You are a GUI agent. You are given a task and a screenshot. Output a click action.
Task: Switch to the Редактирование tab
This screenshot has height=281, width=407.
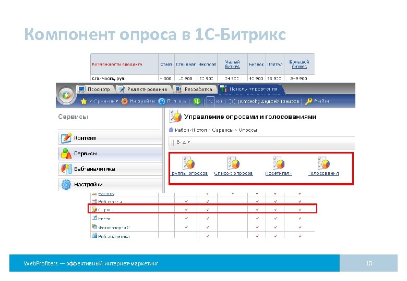tap(144, 90)
